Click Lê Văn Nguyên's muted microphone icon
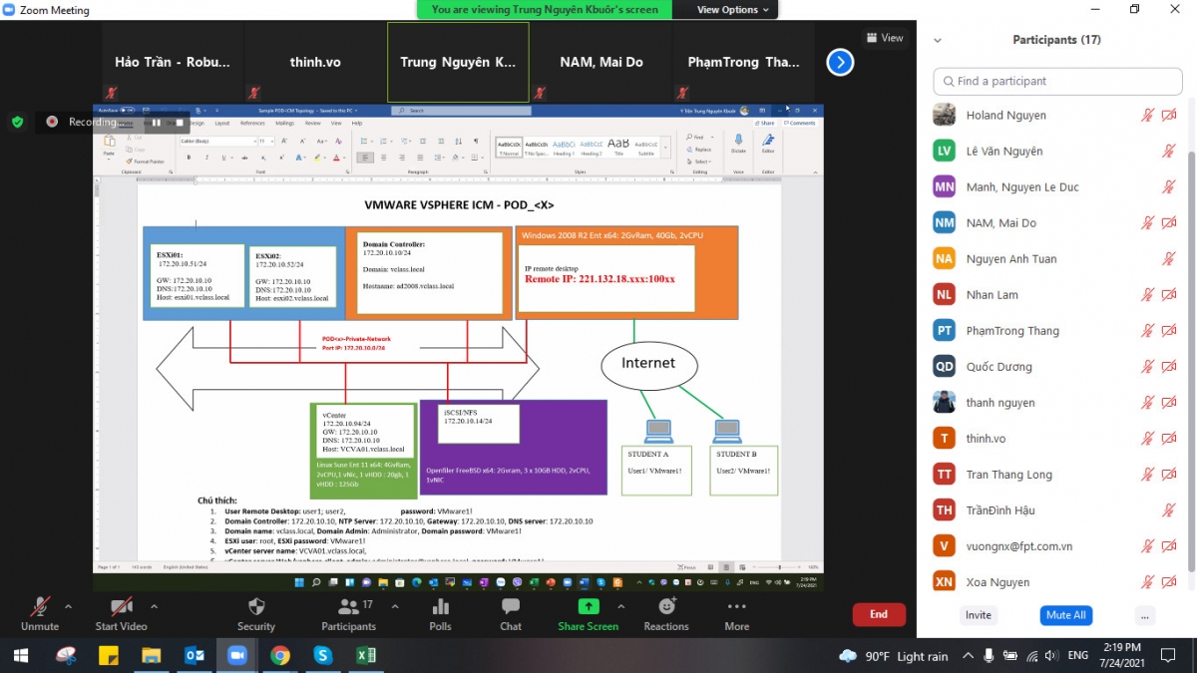This screenshot has width=1197, height=673. [1169, 152]
